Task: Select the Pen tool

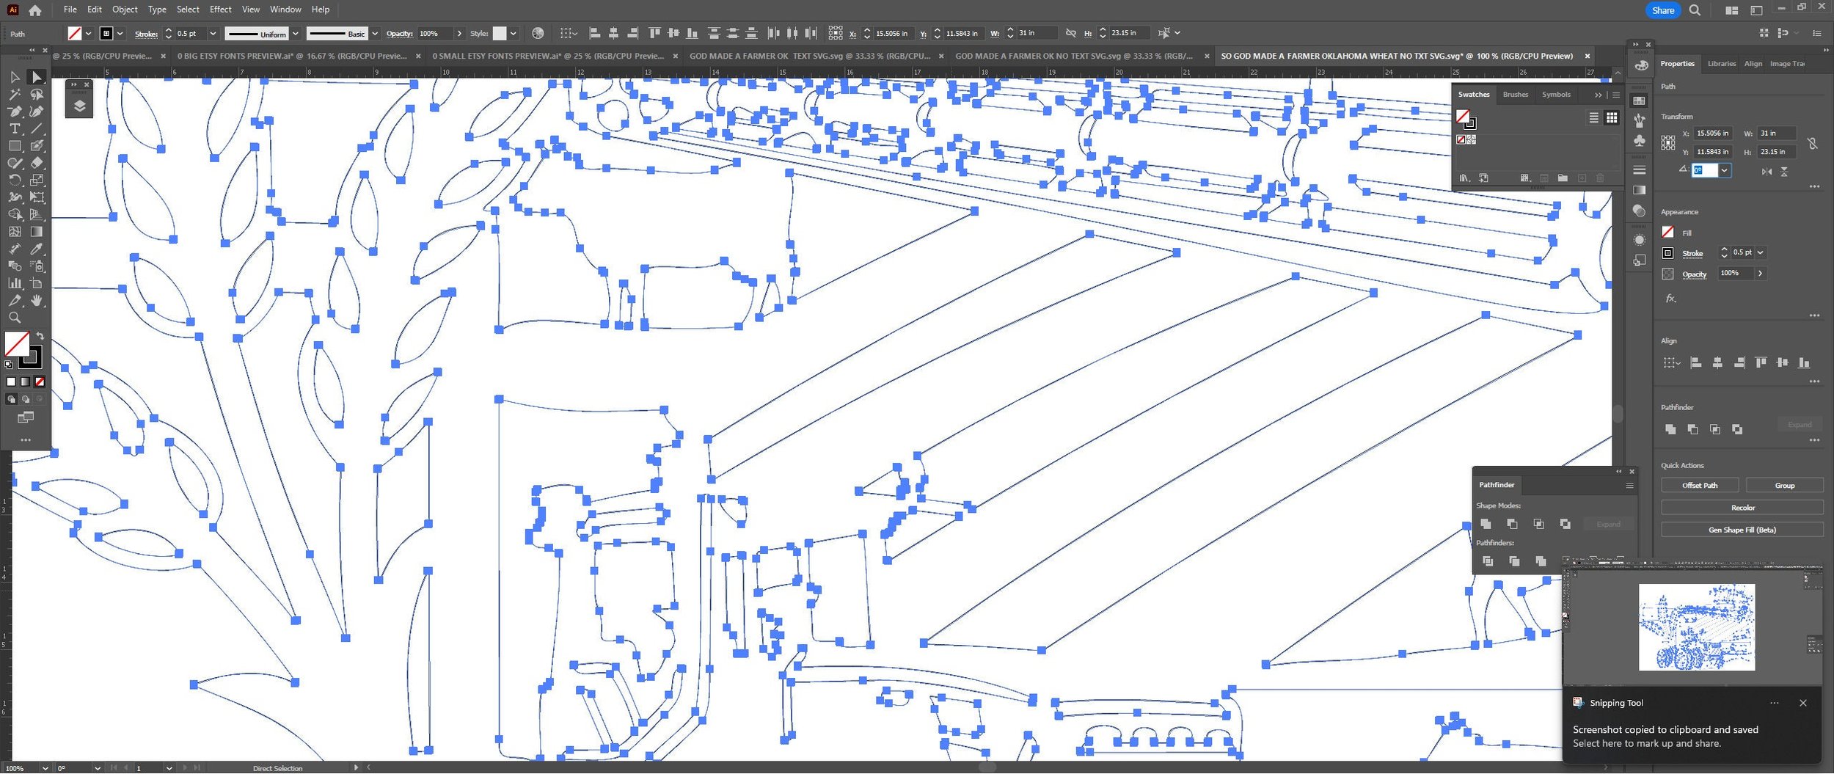Action: pyautogui.click(x=15, y=112)
